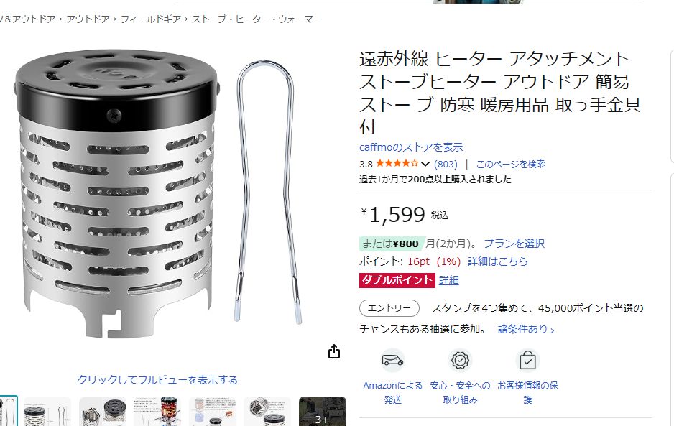Click the share icon below product image
674x426 pixels.
[334, 351]
